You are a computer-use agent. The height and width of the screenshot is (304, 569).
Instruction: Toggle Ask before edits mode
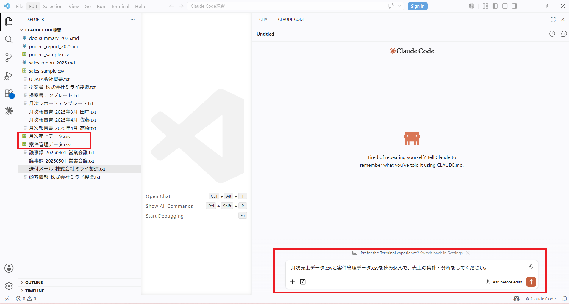[x=504, y=282]
